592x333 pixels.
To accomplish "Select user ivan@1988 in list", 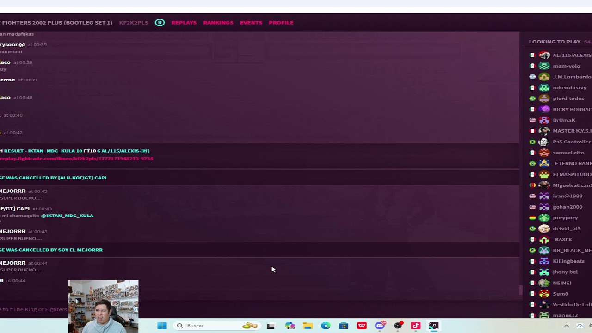I will [x=567, y=196].
